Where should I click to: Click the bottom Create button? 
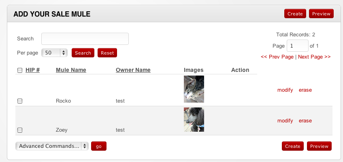(x=292, y=146)
